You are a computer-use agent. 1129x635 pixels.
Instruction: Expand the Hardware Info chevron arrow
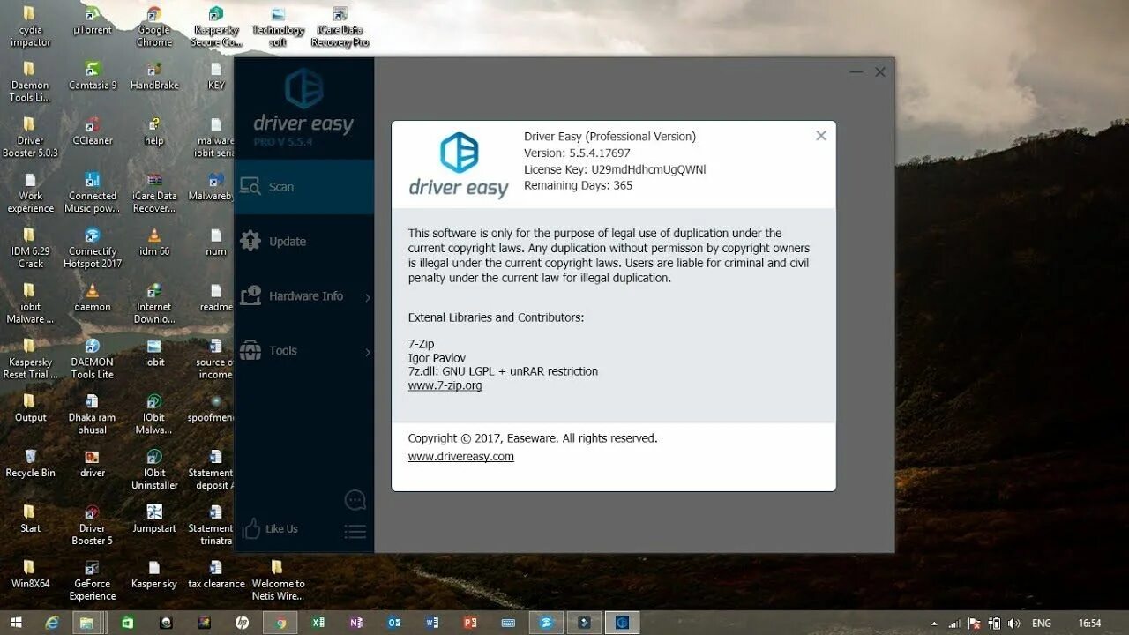click(x=367, y=298)
